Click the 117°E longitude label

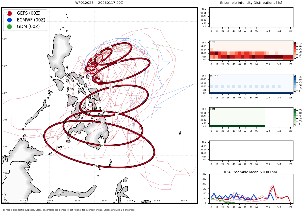click(x=23, y=201)
